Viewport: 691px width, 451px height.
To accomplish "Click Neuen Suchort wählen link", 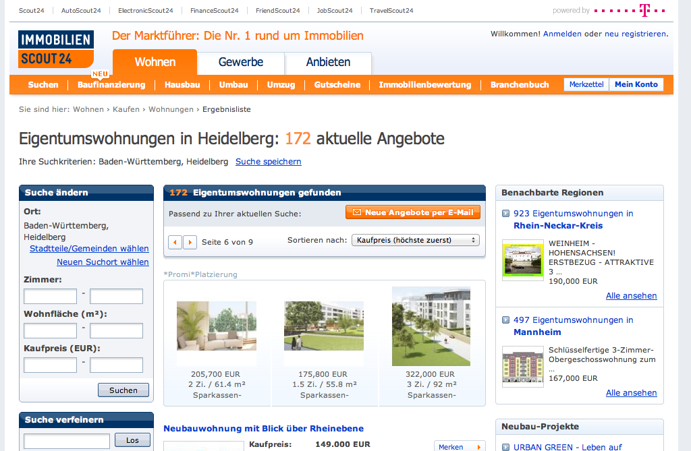I will click(x=103, y=262).
